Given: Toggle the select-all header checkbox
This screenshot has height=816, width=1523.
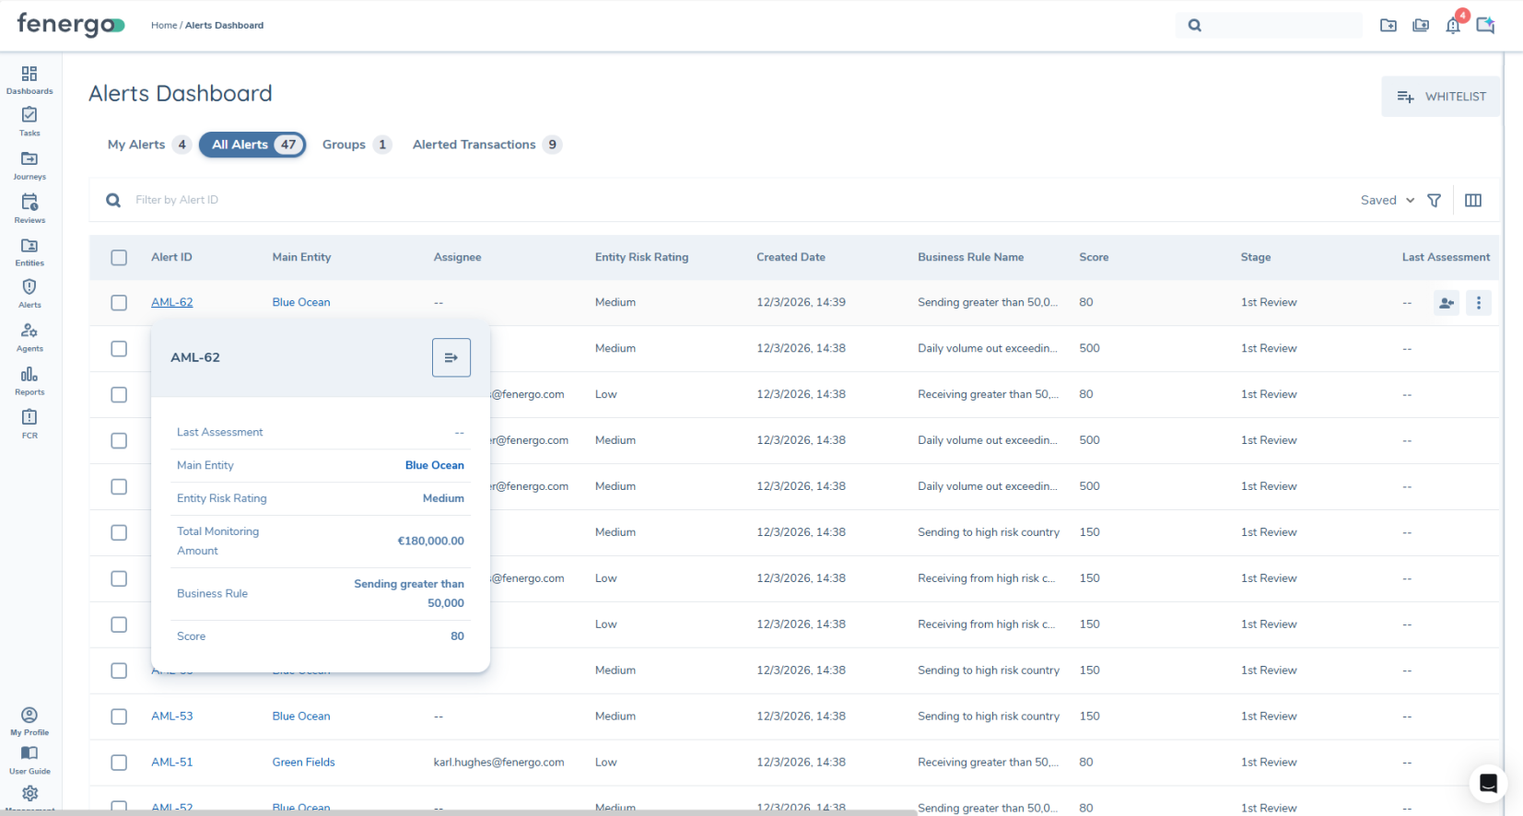Looking at the screenshot, I should point(119,257).
